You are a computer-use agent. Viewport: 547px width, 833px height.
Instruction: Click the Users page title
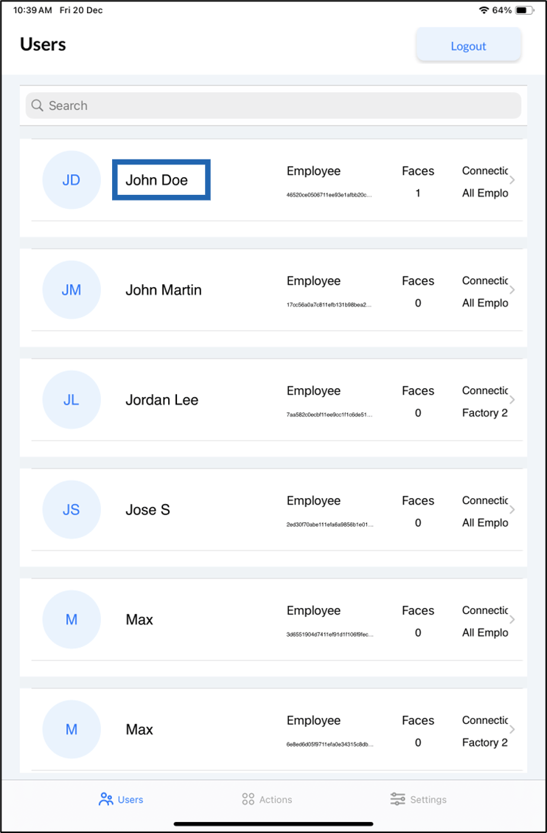pyautogui.click(x=43, y=44)
